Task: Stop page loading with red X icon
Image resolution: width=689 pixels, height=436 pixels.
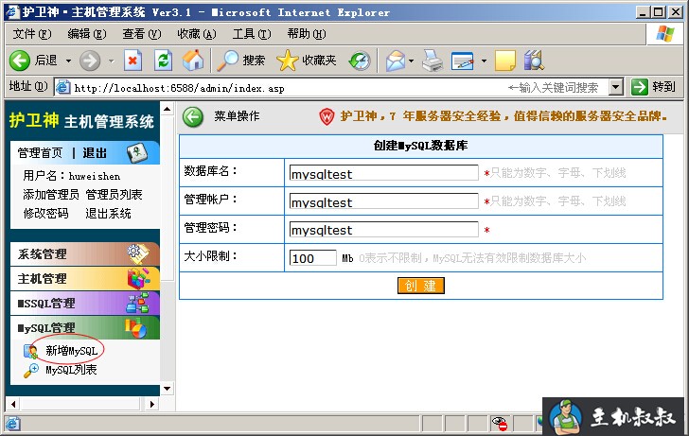Action: point(132,61)
